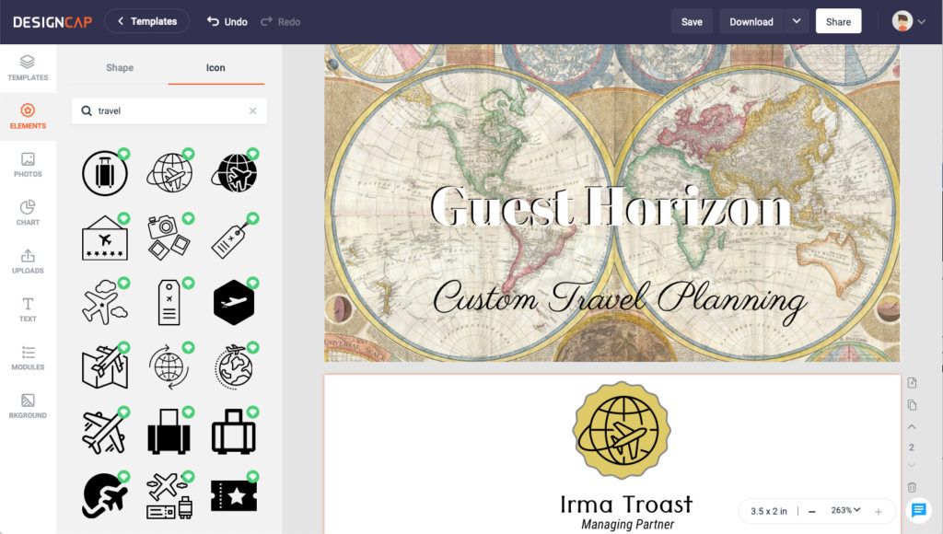
Task: Share the design
Action: click(x=838, y=22)
